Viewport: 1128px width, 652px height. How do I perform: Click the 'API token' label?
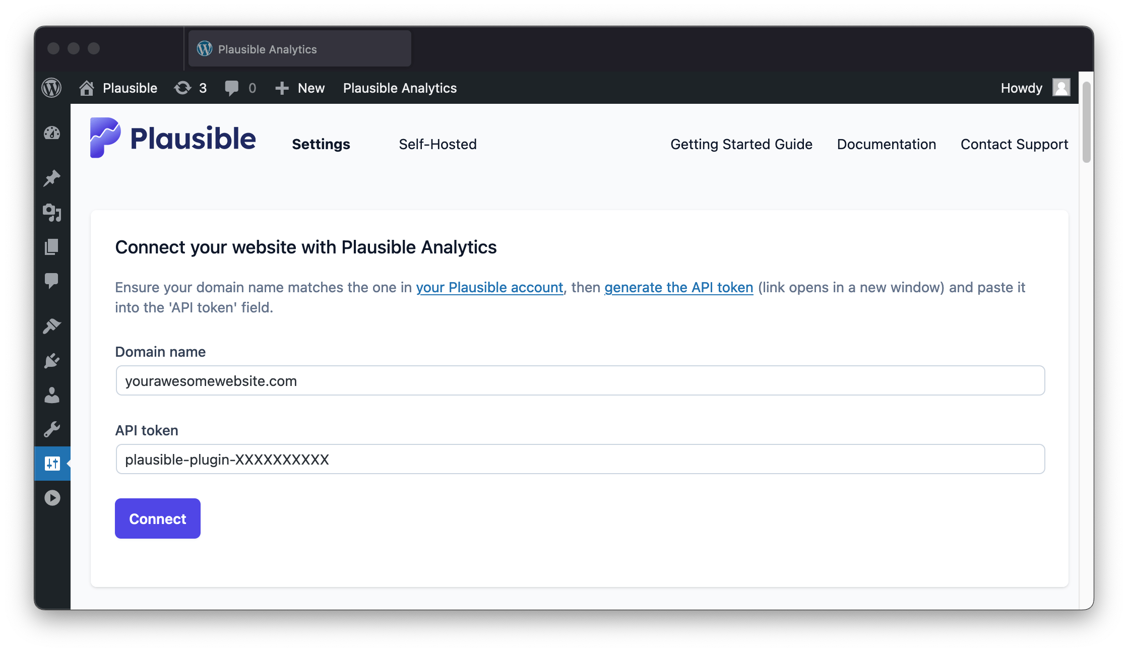pos(147,430)
